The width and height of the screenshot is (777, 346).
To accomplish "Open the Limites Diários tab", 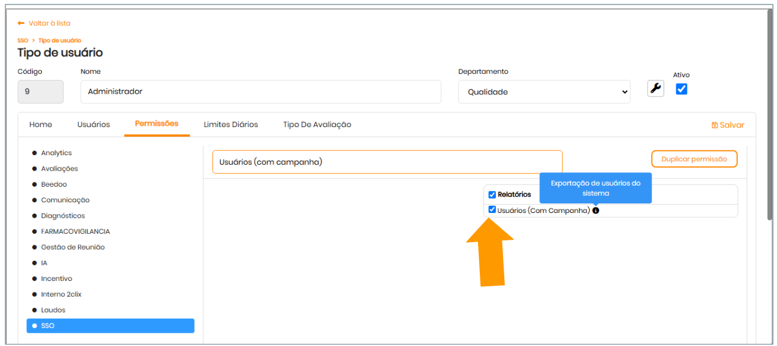I will pyautogui.click(x=230, y=125).
